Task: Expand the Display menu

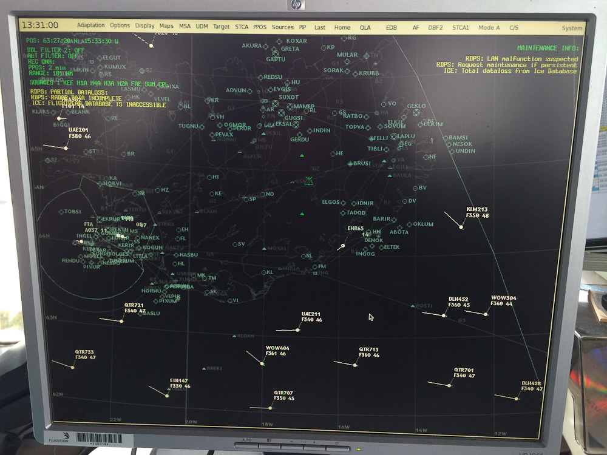Action: click(x=144, y=26)
